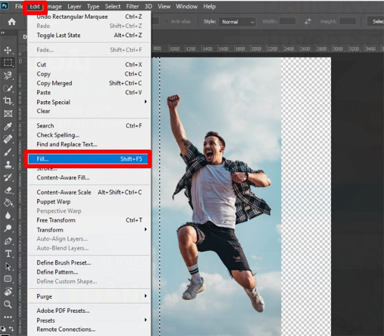Screen dimensions: 384x336
Task: Select the Crop tool
Action: pos(8,101)
